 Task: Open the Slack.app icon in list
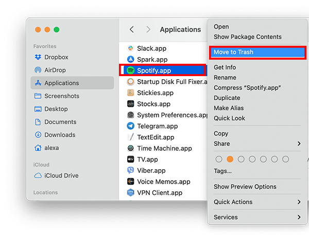[130, 48]
